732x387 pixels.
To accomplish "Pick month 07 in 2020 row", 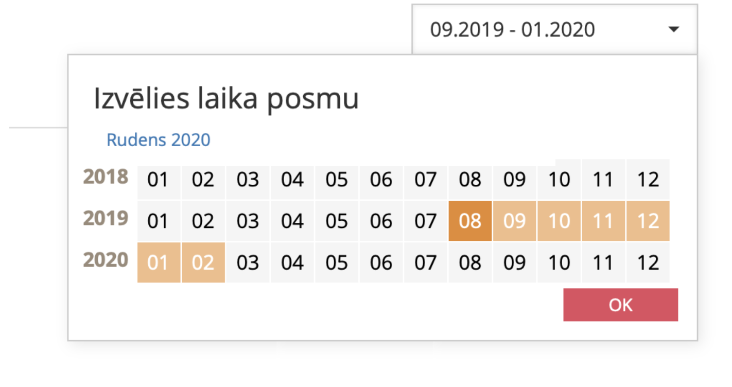I will (x=426, y=263).
